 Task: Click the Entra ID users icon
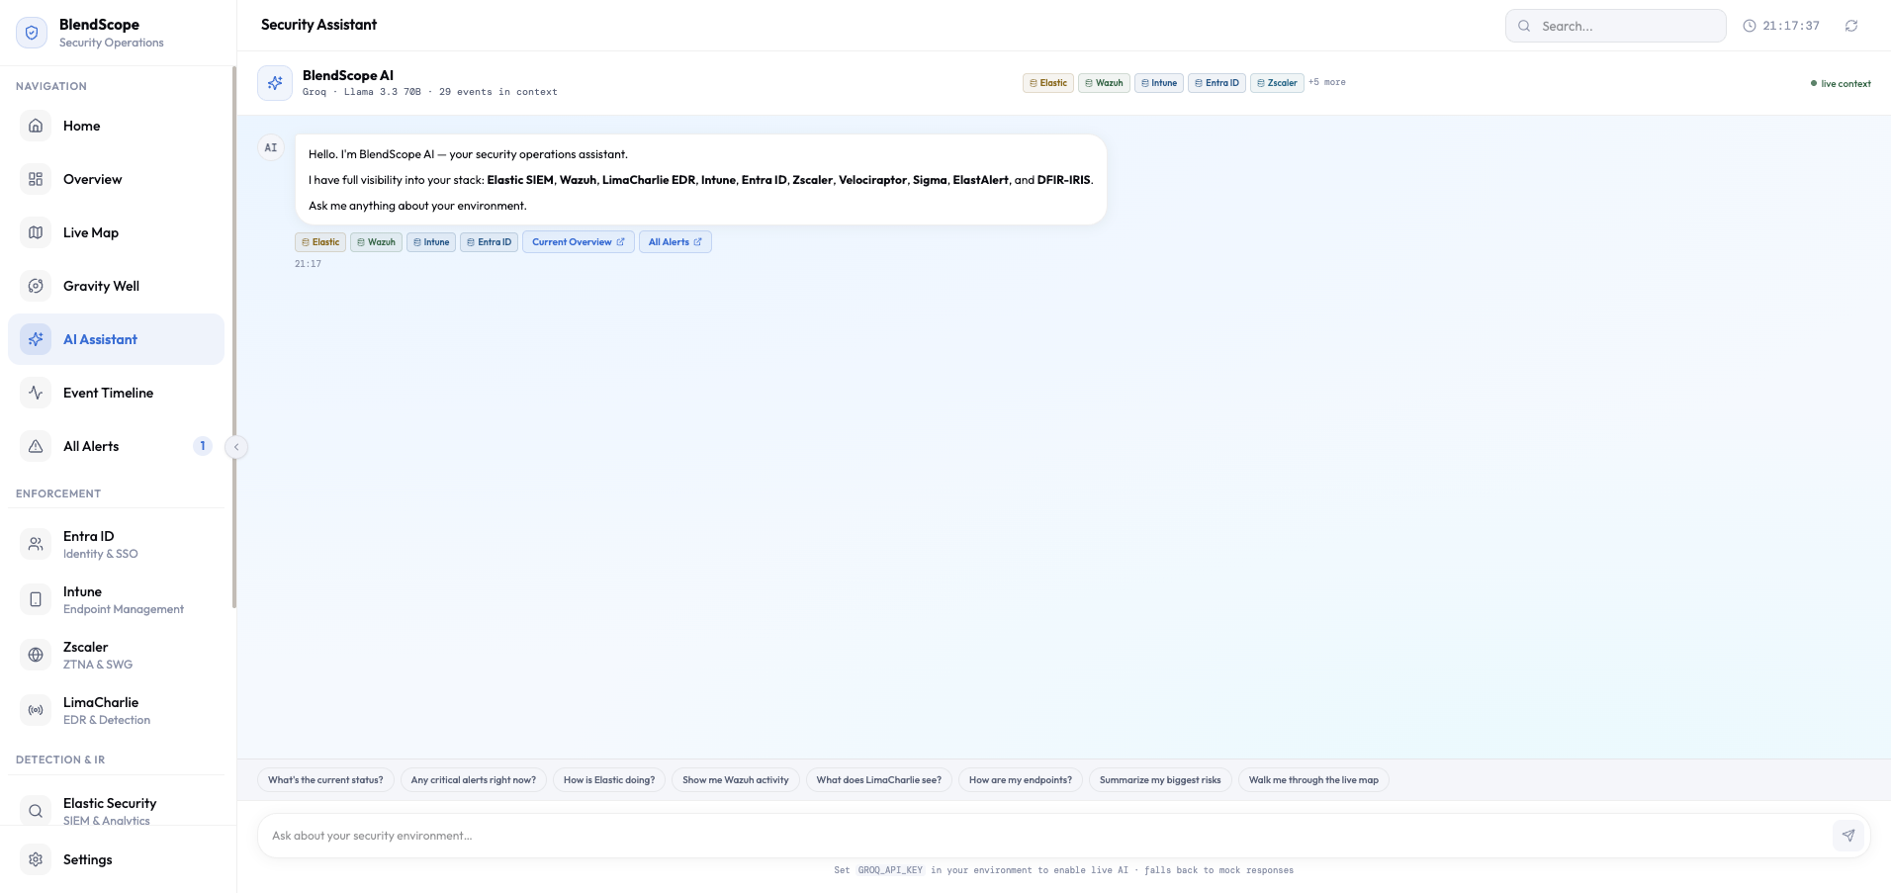(x=36, y=544)
